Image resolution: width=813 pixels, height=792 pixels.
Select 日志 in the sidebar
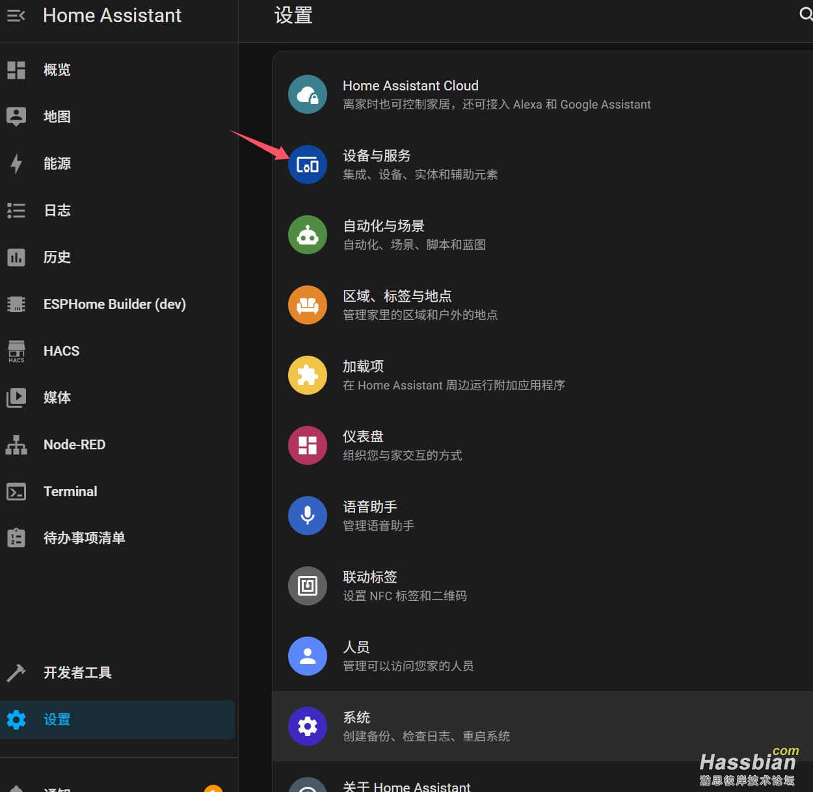(x=118, y=210)
